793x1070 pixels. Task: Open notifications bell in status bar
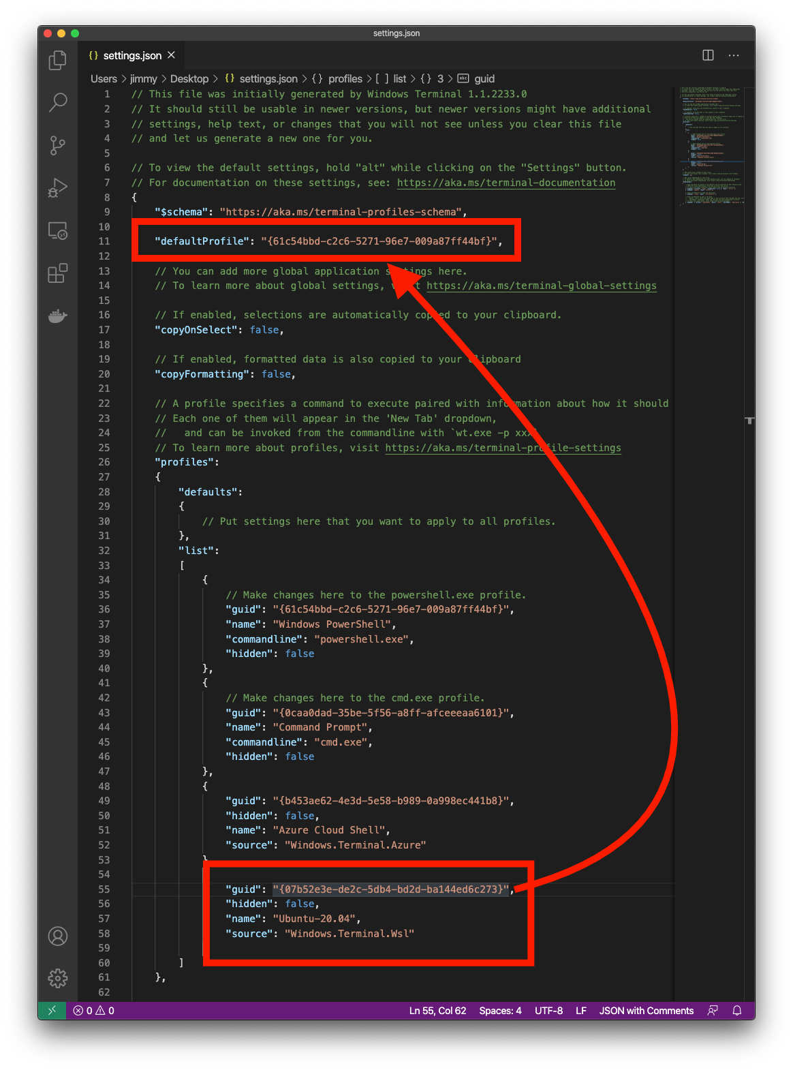(x=736, y=1011)
